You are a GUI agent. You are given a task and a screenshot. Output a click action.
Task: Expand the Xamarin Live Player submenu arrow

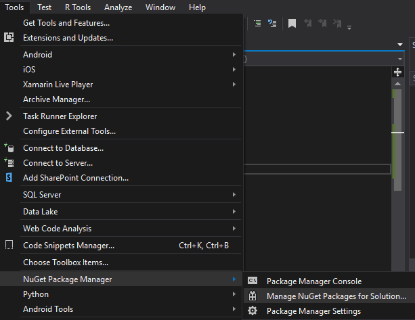pos(234,84)
